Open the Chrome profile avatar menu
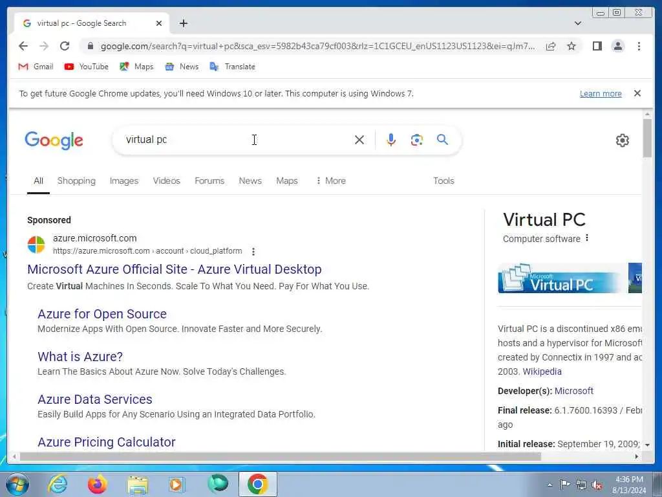This screenshot has height=497, width=662. 617,46
